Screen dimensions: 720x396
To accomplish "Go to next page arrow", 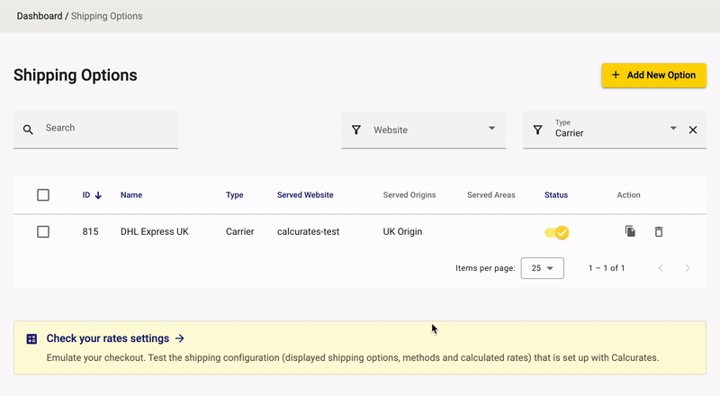I will tap(688, 268).
